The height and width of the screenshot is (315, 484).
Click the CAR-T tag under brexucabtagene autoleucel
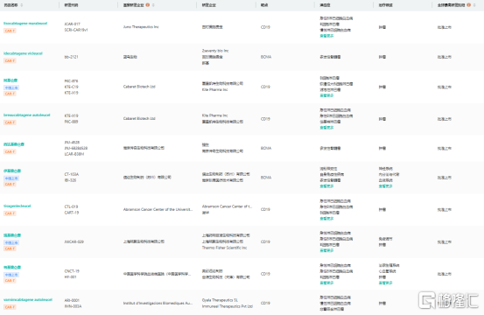click(10, 122)
